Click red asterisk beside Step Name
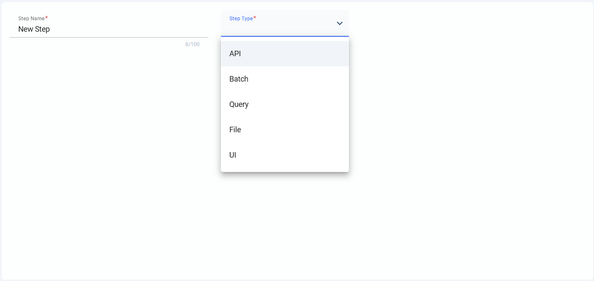Image resolution: width=594 pixels, height=281 pixels. pyautogui.click(x=47, y=18)
